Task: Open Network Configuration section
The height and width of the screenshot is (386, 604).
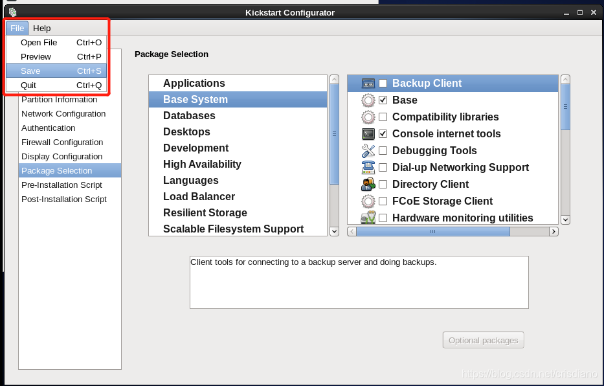Action: coord(70,113)
